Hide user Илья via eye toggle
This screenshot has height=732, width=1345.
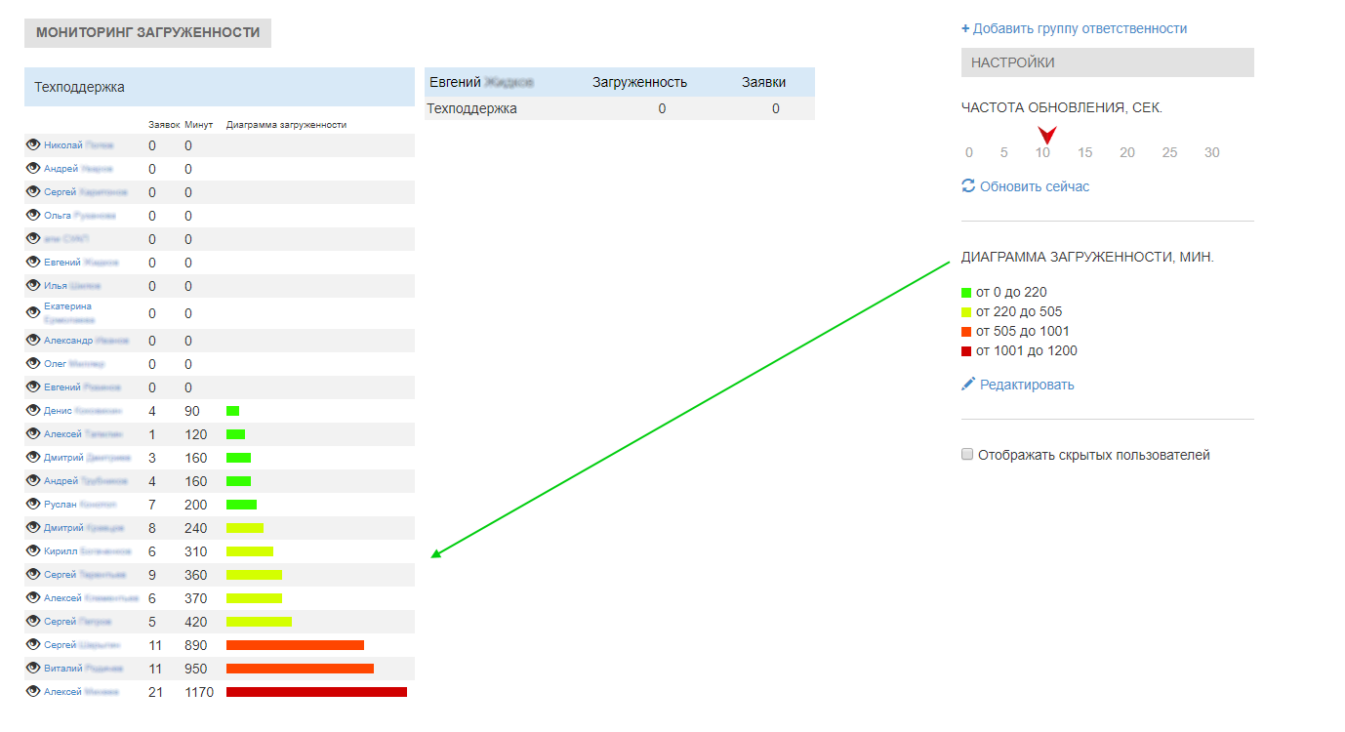click(33, 285)
